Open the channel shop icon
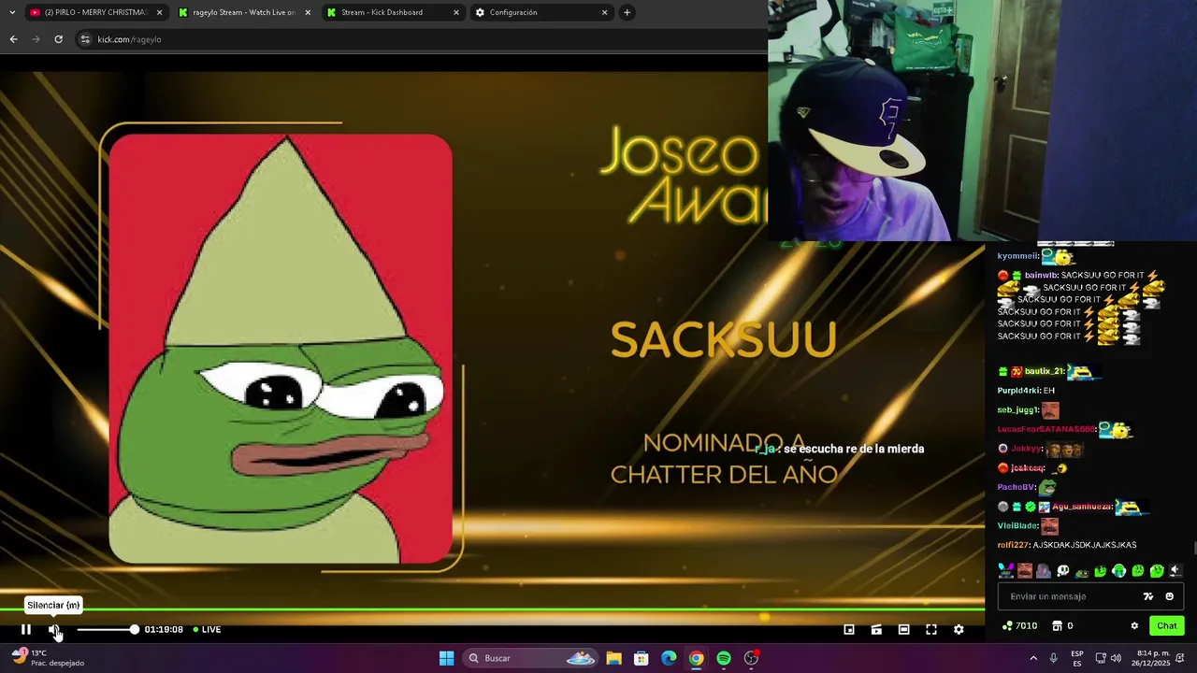Viewport: 1197px width, 673px height. point(1057,626)
